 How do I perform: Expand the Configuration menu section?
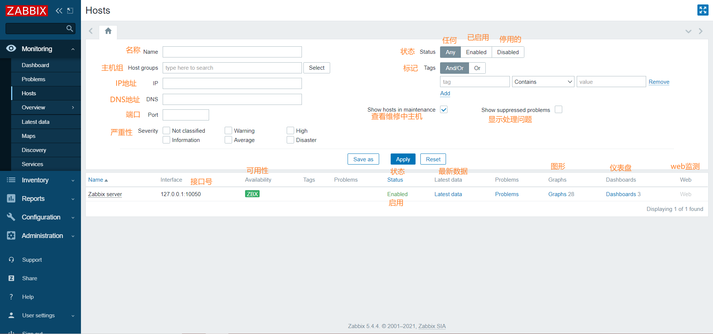click(73, 218)
